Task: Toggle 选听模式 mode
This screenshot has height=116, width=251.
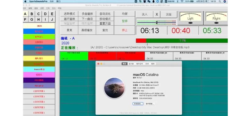Action: tap(69, 14)
